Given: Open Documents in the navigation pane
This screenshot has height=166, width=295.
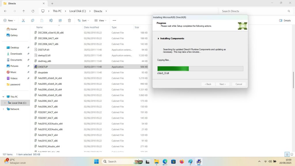Looking at the screenshot, I should [x=14, y=60].
